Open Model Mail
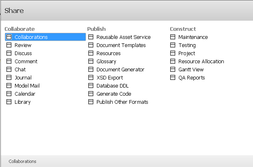This screenshot has width=253, height=167. pyautogui.click(x=27, y=86)
